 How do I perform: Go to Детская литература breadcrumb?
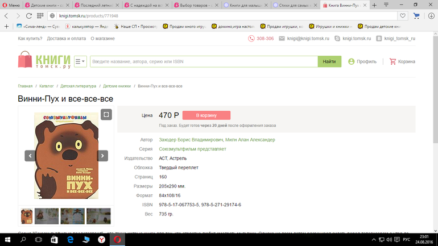click(78, 86)
